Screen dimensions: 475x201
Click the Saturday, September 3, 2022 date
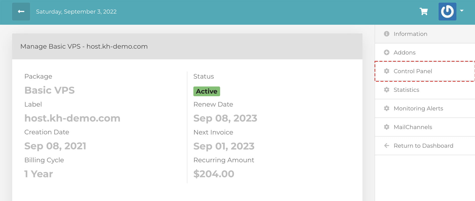(x=76, y=12)
